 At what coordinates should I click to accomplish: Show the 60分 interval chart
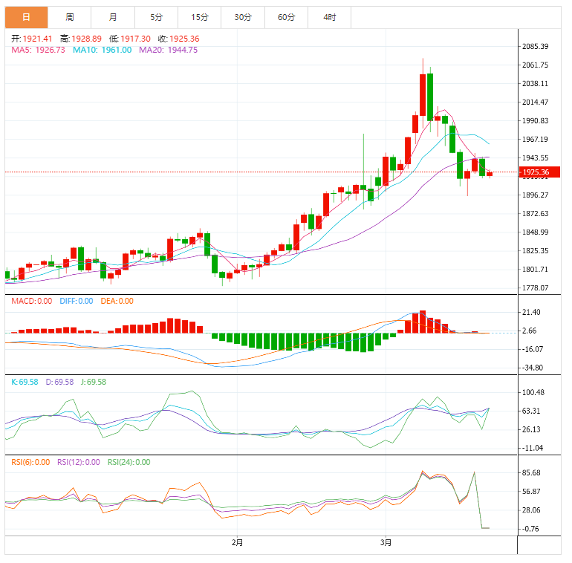click(286, 17)
